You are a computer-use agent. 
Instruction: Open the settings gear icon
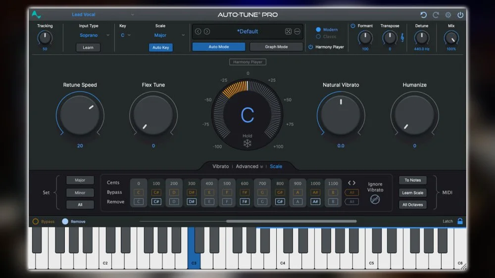pos(448,15)
